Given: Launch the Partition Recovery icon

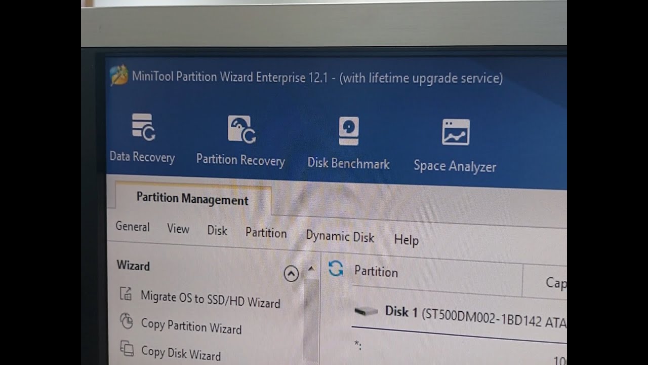Looking at the screenshot, I should click(x=241, y=129).
